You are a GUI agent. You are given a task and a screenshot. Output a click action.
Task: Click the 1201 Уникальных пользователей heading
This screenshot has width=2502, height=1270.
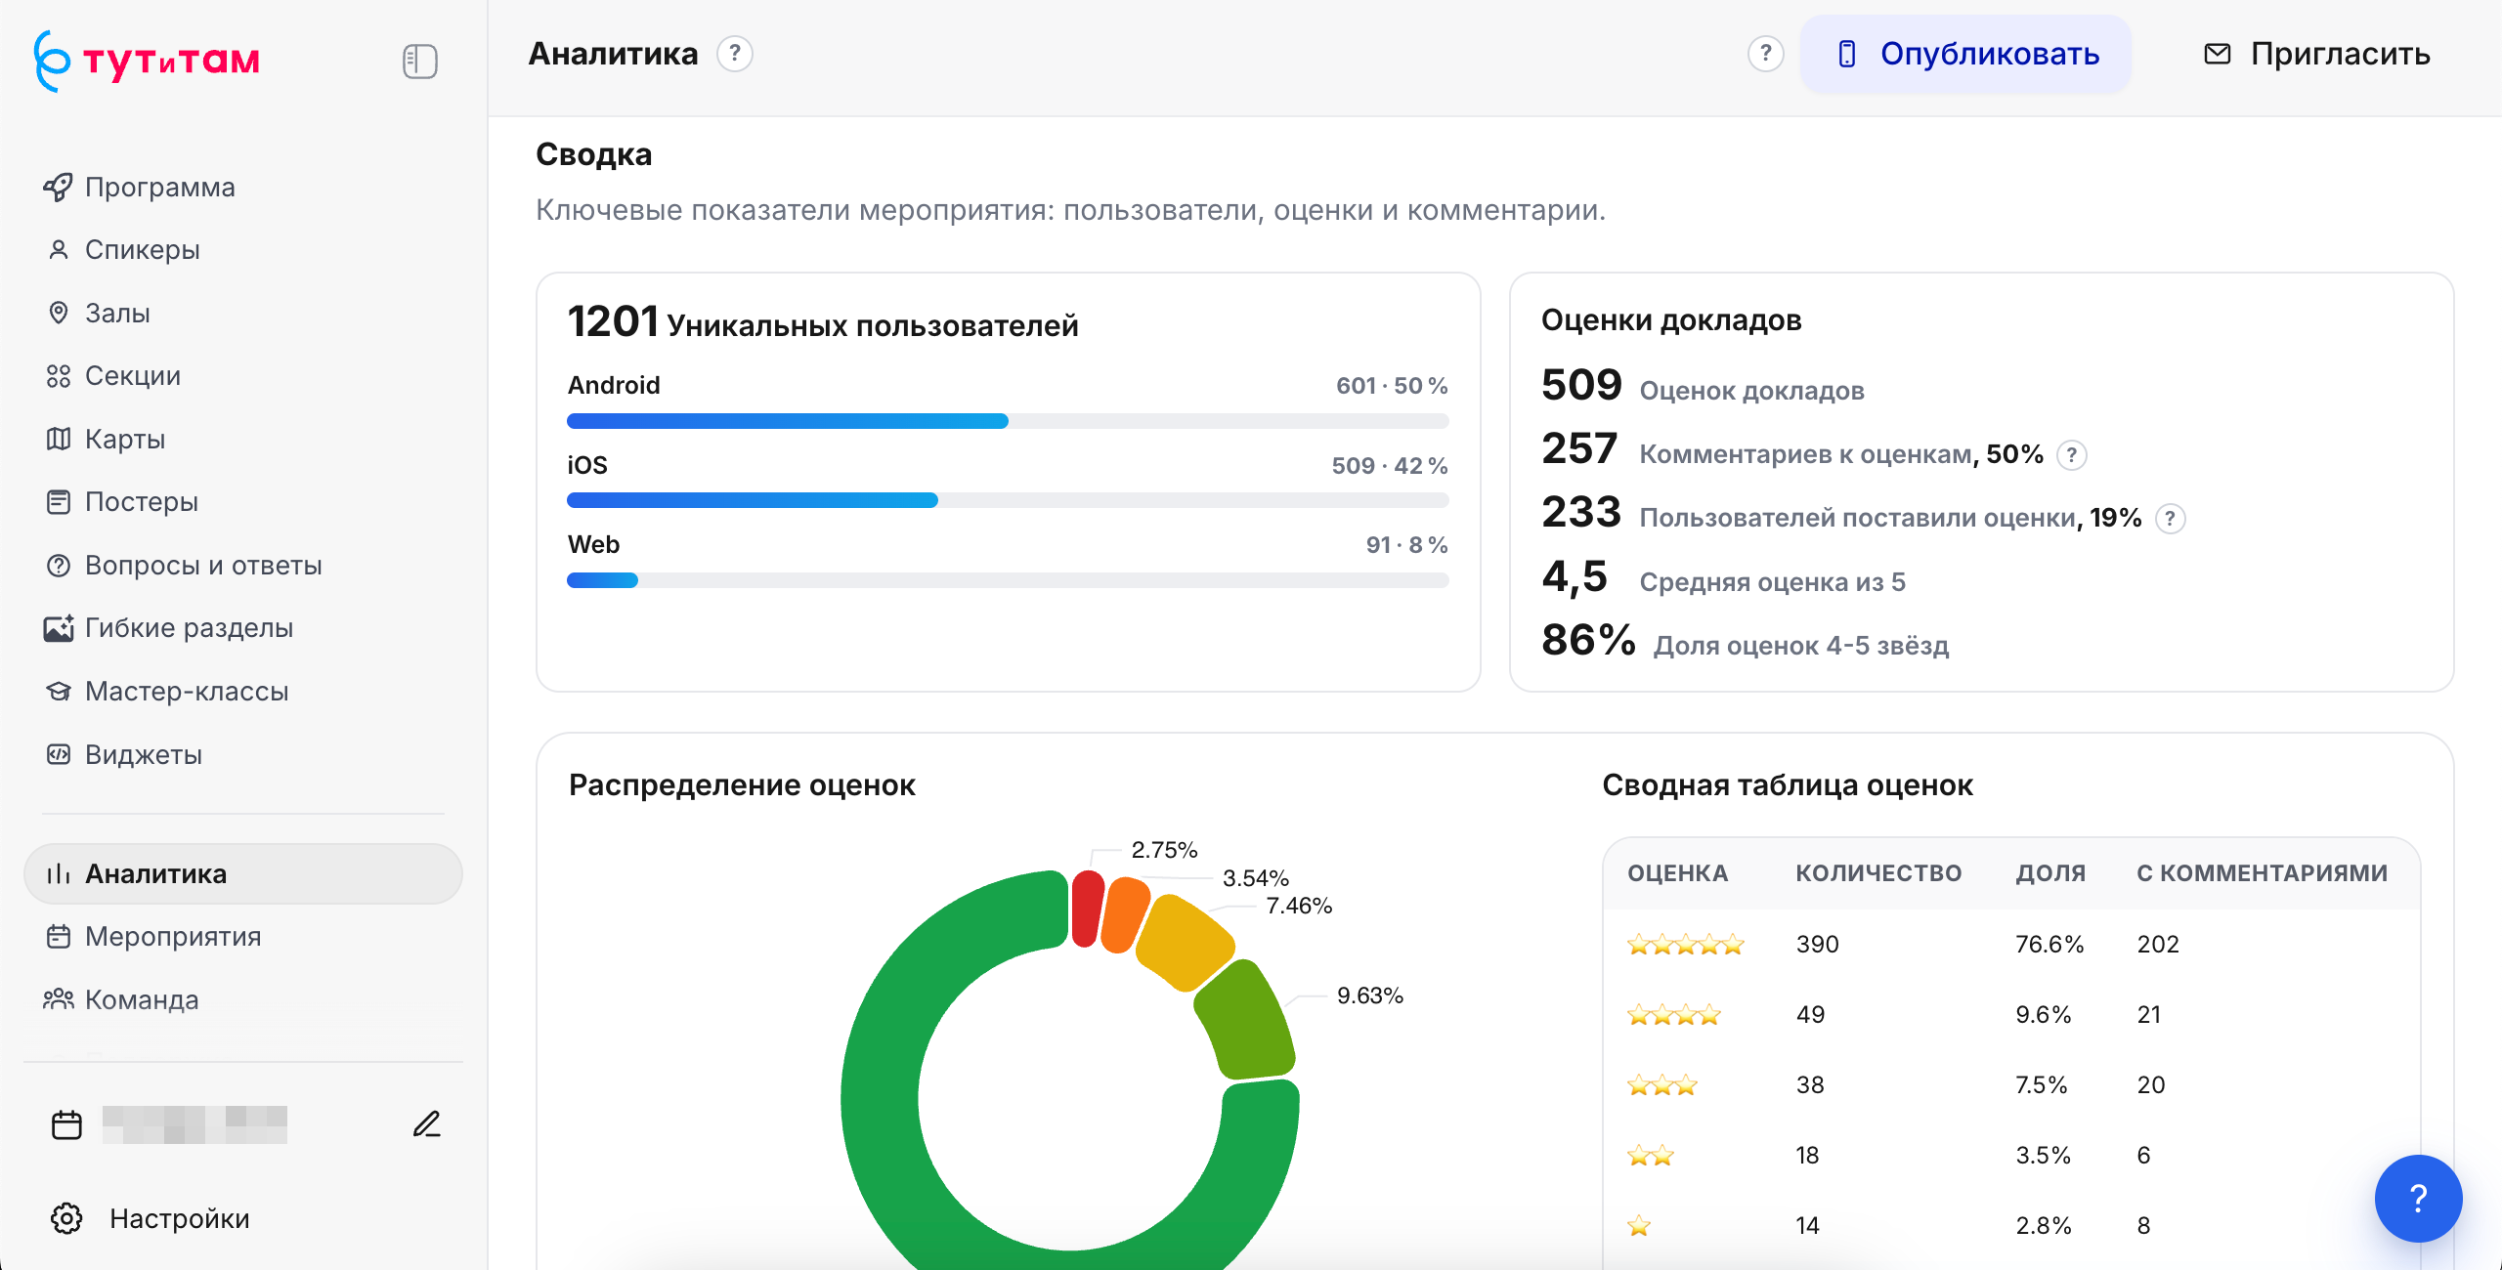coord(823,322)
